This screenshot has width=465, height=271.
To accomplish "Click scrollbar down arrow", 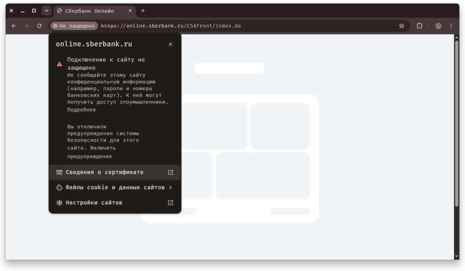I will (456, 256).
